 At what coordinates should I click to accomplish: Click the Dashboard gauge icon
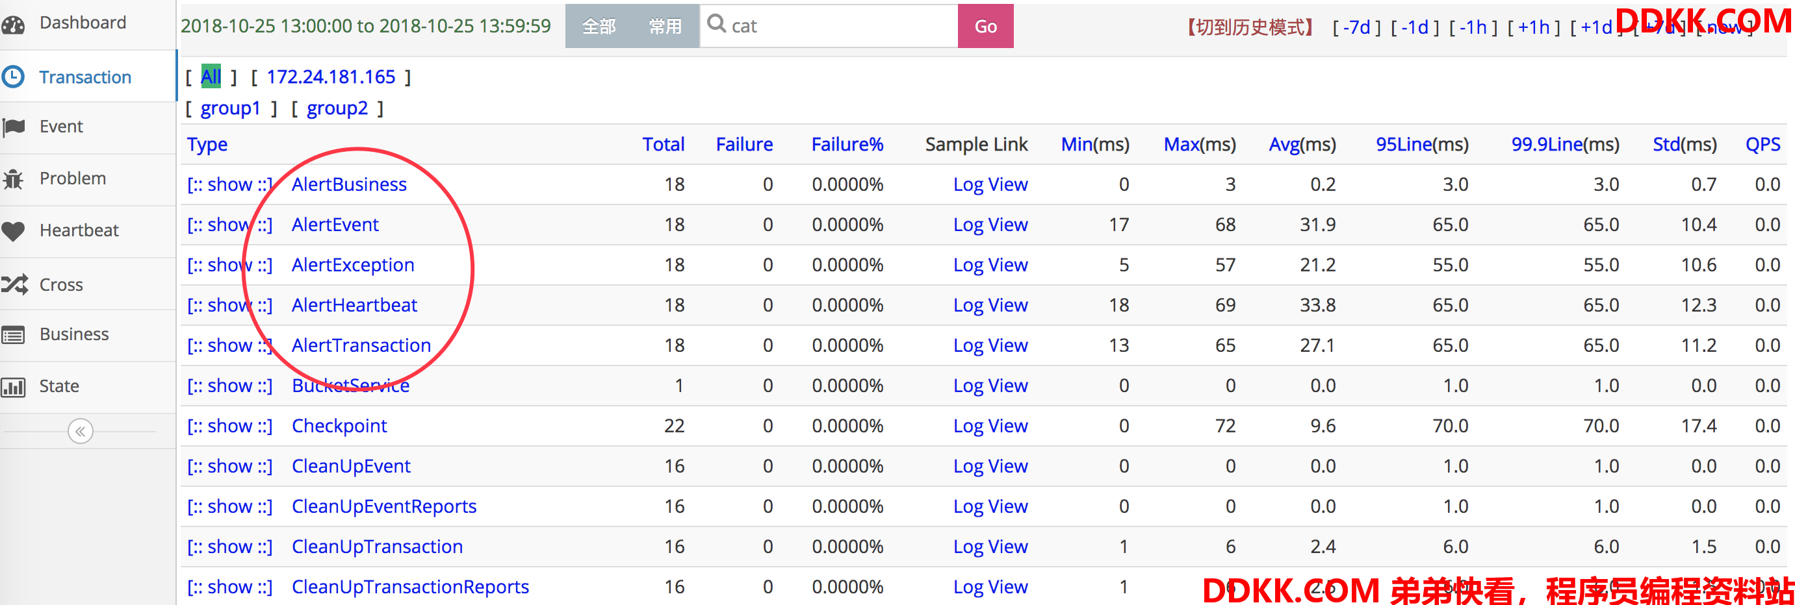13,25
